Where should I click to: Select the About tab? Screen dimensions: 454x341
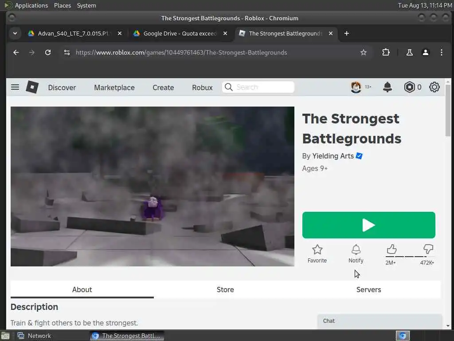coord(82,289)
